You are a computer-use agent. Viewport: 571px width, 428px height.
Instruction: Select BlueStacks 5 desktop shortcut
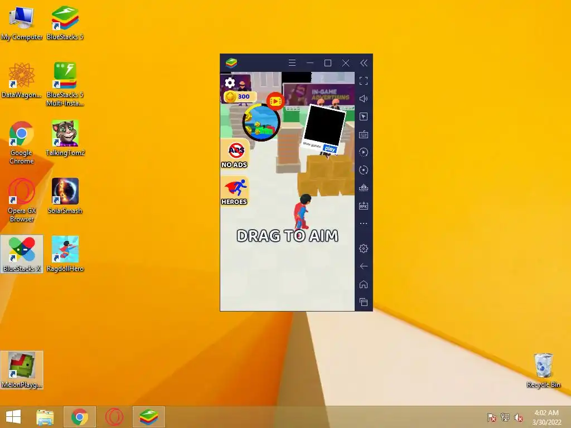pyautogui.click(x=65, y=22)
